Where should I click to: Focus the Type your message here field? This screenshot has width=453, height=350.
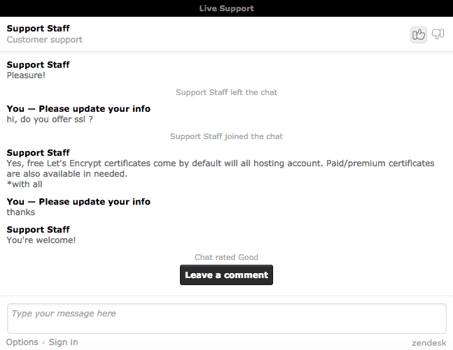pos(227,319)
